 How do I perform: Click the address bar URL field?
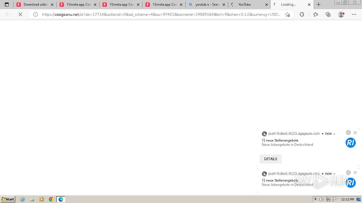pos(161,14)
